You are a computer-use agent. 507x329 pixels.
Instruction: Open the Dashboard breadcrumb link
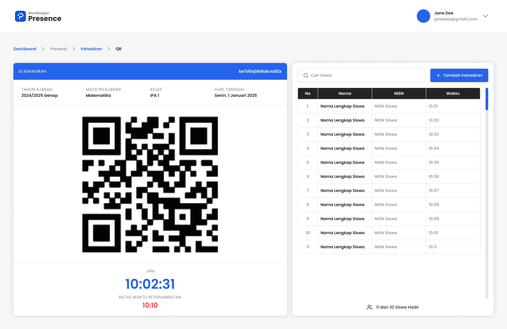[25, 49]
